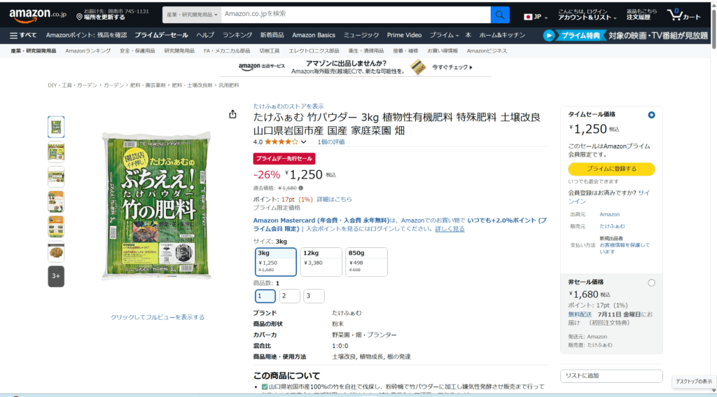Open ランキング nav item
The height and width of the screenshot is (397, 717).
click(237, 35)
